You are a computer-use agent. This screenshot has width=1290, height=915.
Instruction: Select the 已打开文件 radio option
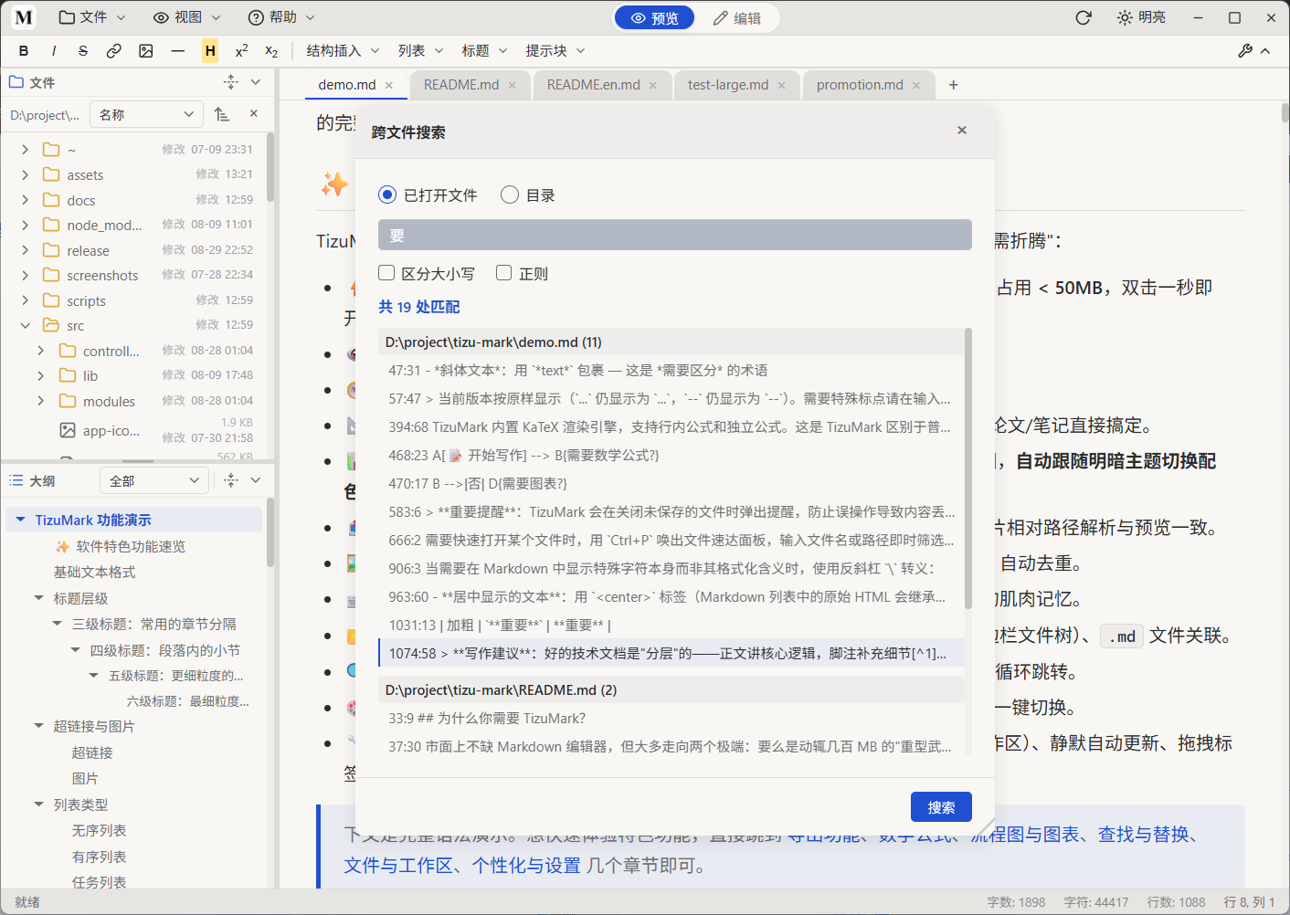click(x=428, y=195)
